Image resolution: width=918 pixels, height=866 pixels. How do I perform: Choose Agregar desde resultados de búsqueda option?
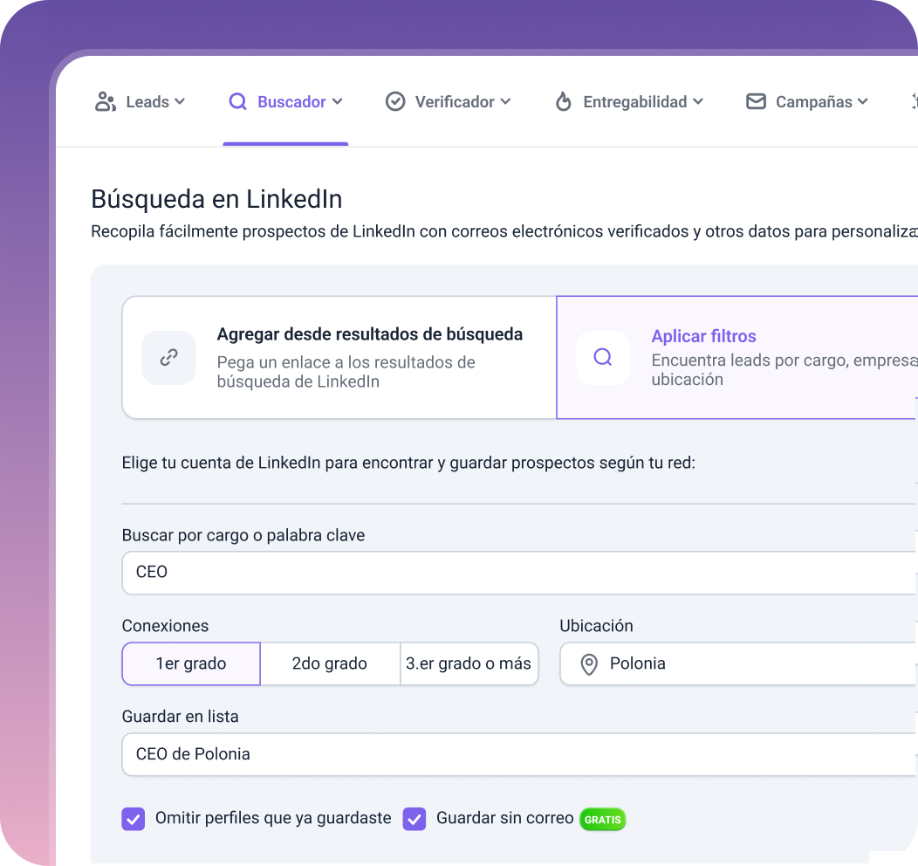coord(339,357)
